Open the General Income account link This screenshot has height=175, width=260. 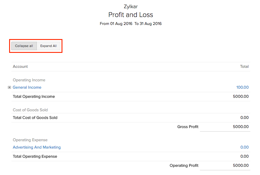27,87
